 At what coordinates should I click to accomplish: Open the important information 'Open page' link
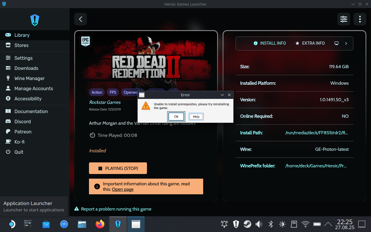pyautogui.click(x=123, y=189)
